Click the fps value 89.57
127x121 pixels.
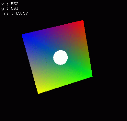pyautogui.click(x=22, y=13)
